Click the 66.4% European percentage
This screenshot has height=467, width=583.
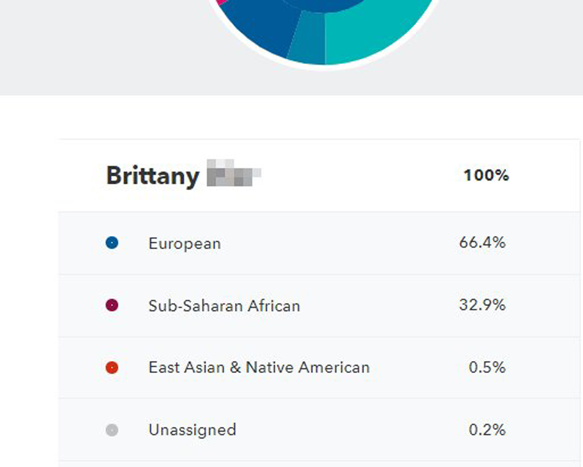(482, 242)
